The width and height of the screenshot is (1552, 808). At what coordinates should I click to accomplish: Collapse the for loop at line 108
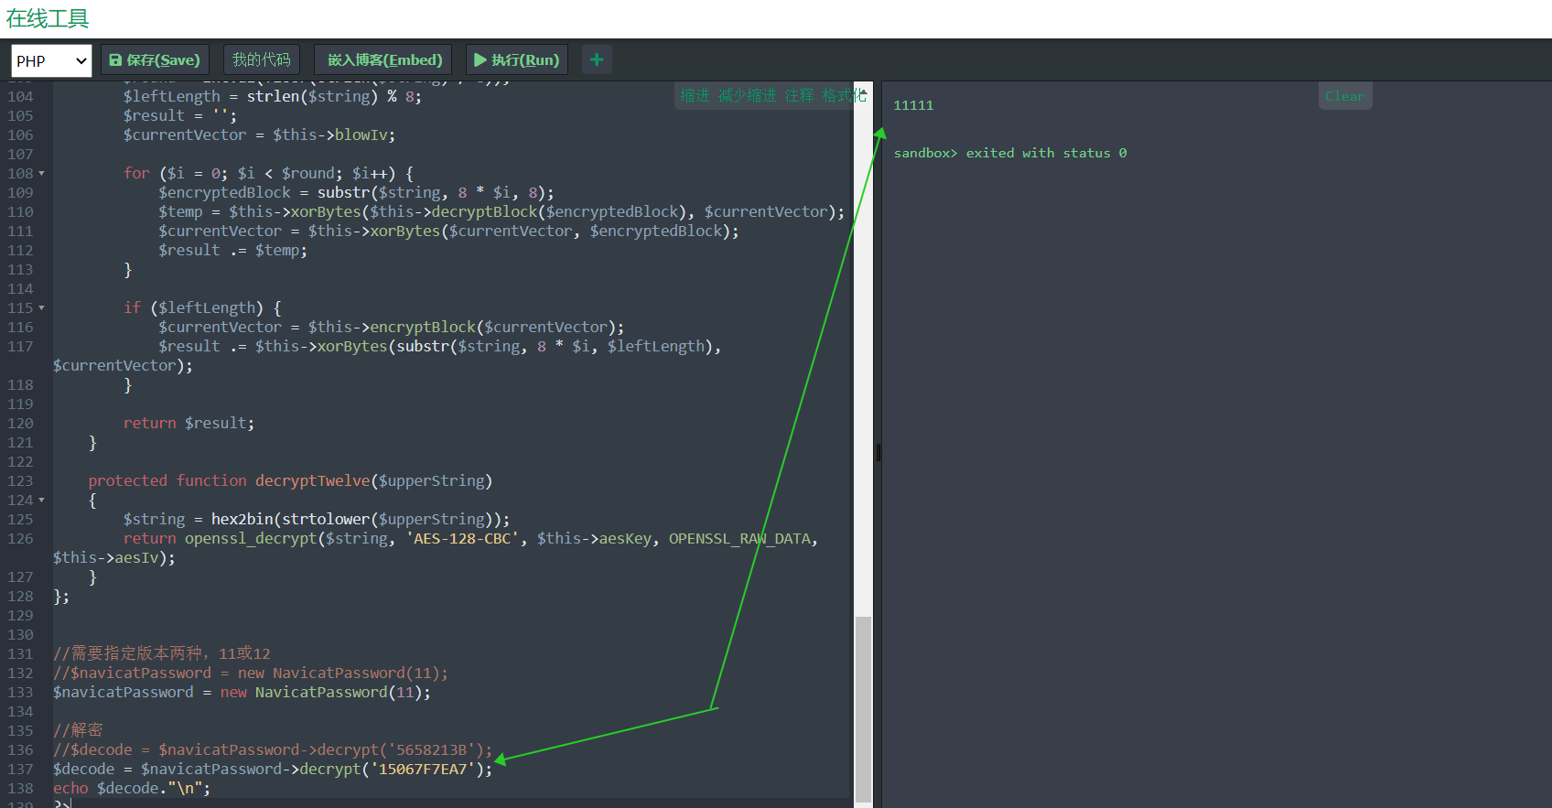coord(41,174)
